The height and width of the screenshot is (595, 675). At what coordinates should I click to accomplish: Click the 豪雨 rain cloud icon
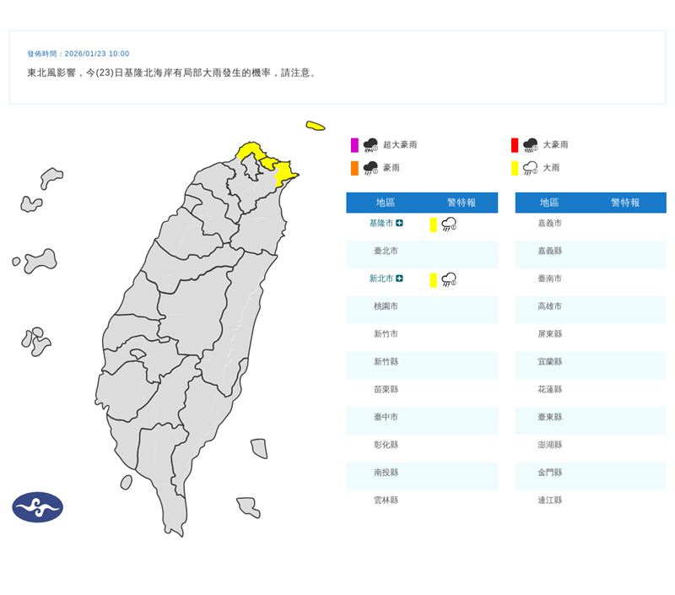coord(372,167)
